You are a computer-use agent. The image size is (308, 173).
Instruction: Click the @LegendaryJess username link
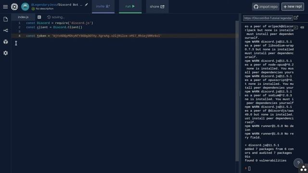44,5
